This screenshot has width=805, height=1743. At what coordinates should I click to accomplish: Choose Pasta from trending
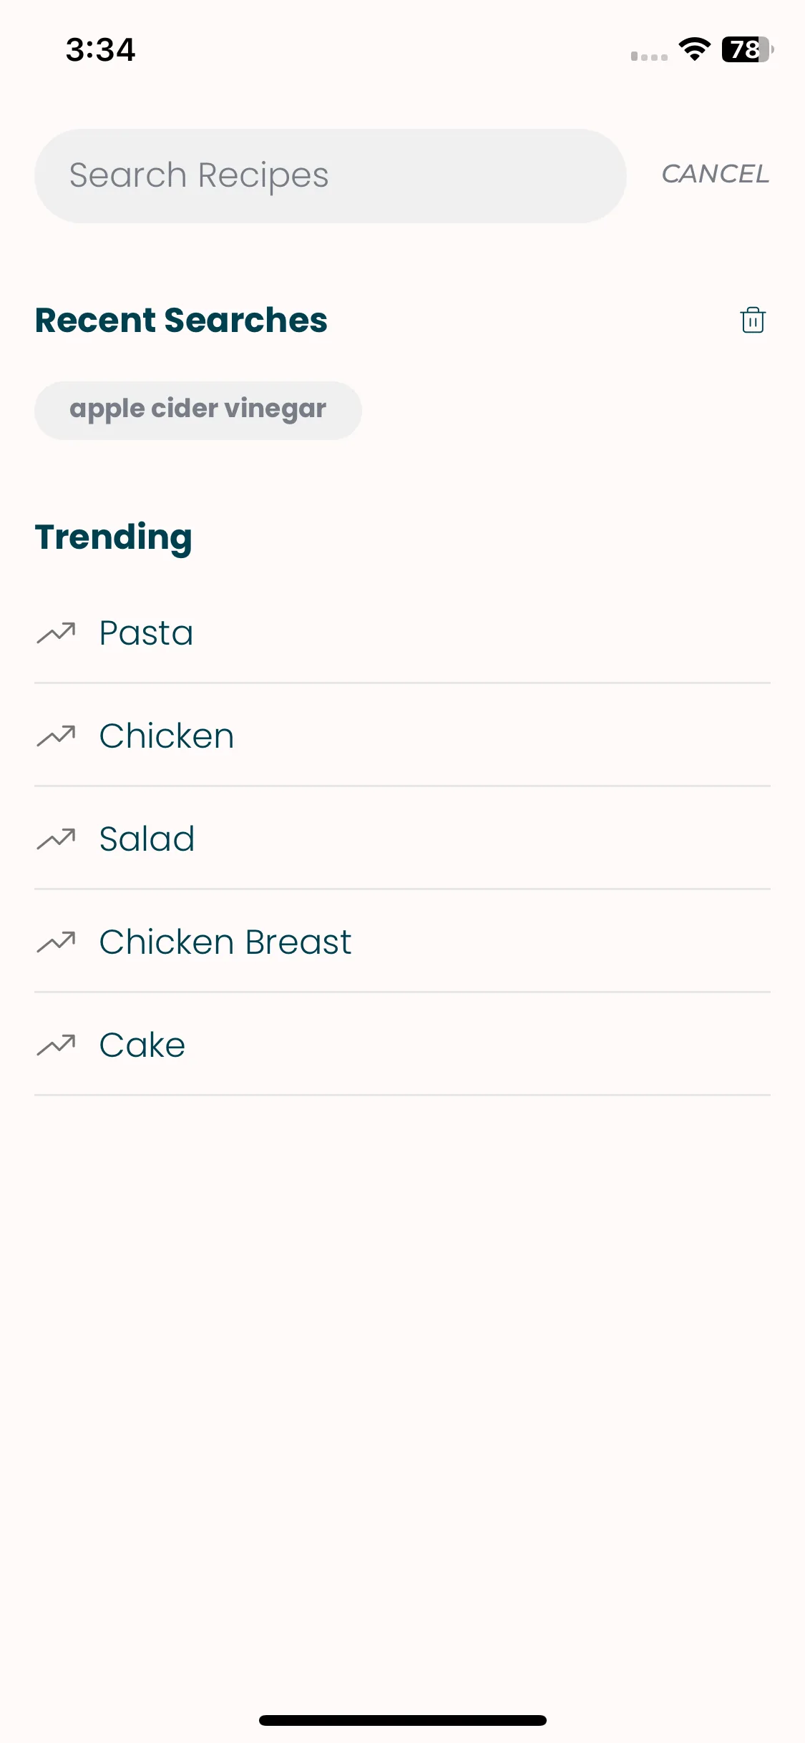[x=402, y=633]
